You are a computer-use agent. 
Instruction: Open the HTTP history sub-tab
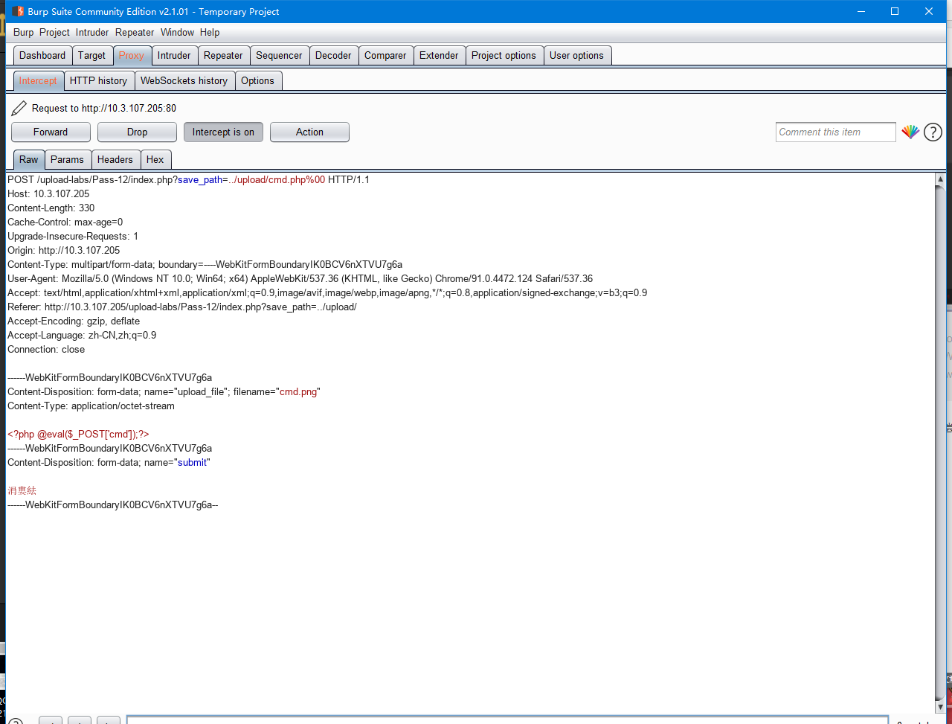(98, 80)
